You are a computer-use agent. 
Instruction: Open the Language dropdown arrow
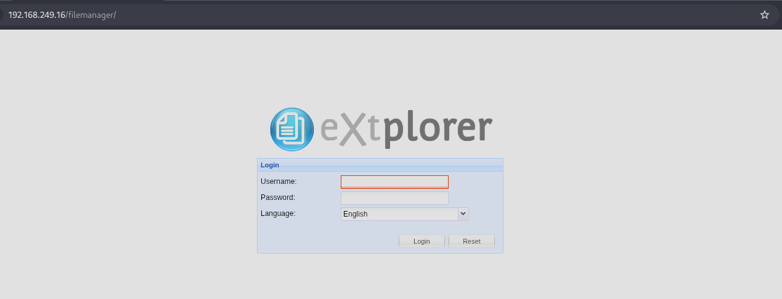tap(463, 214)
